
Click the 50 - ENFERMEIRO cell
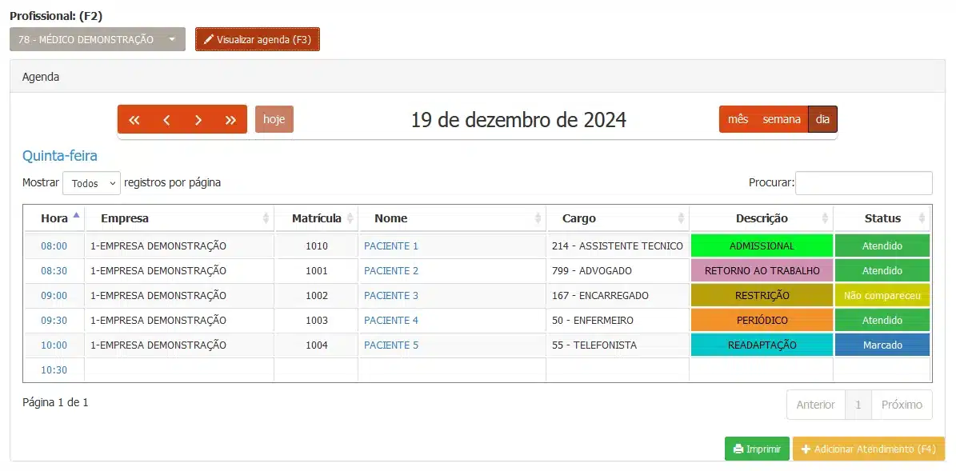617,320
